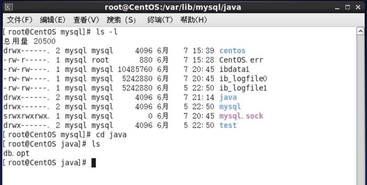Screen dimensions: 367x185
Task: Click size 5242880 in the ib_logfile0 row
Action: pos(137,79)
